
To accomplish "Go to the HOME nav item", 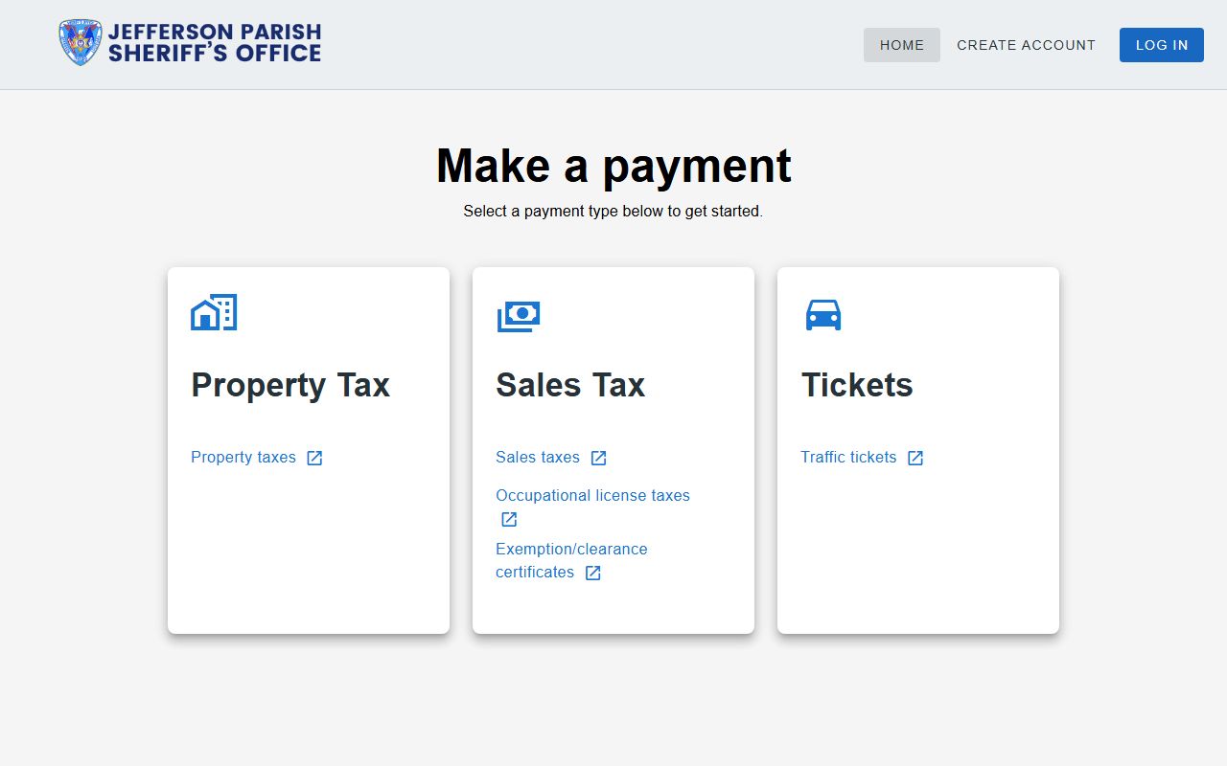I will point(902,45).
